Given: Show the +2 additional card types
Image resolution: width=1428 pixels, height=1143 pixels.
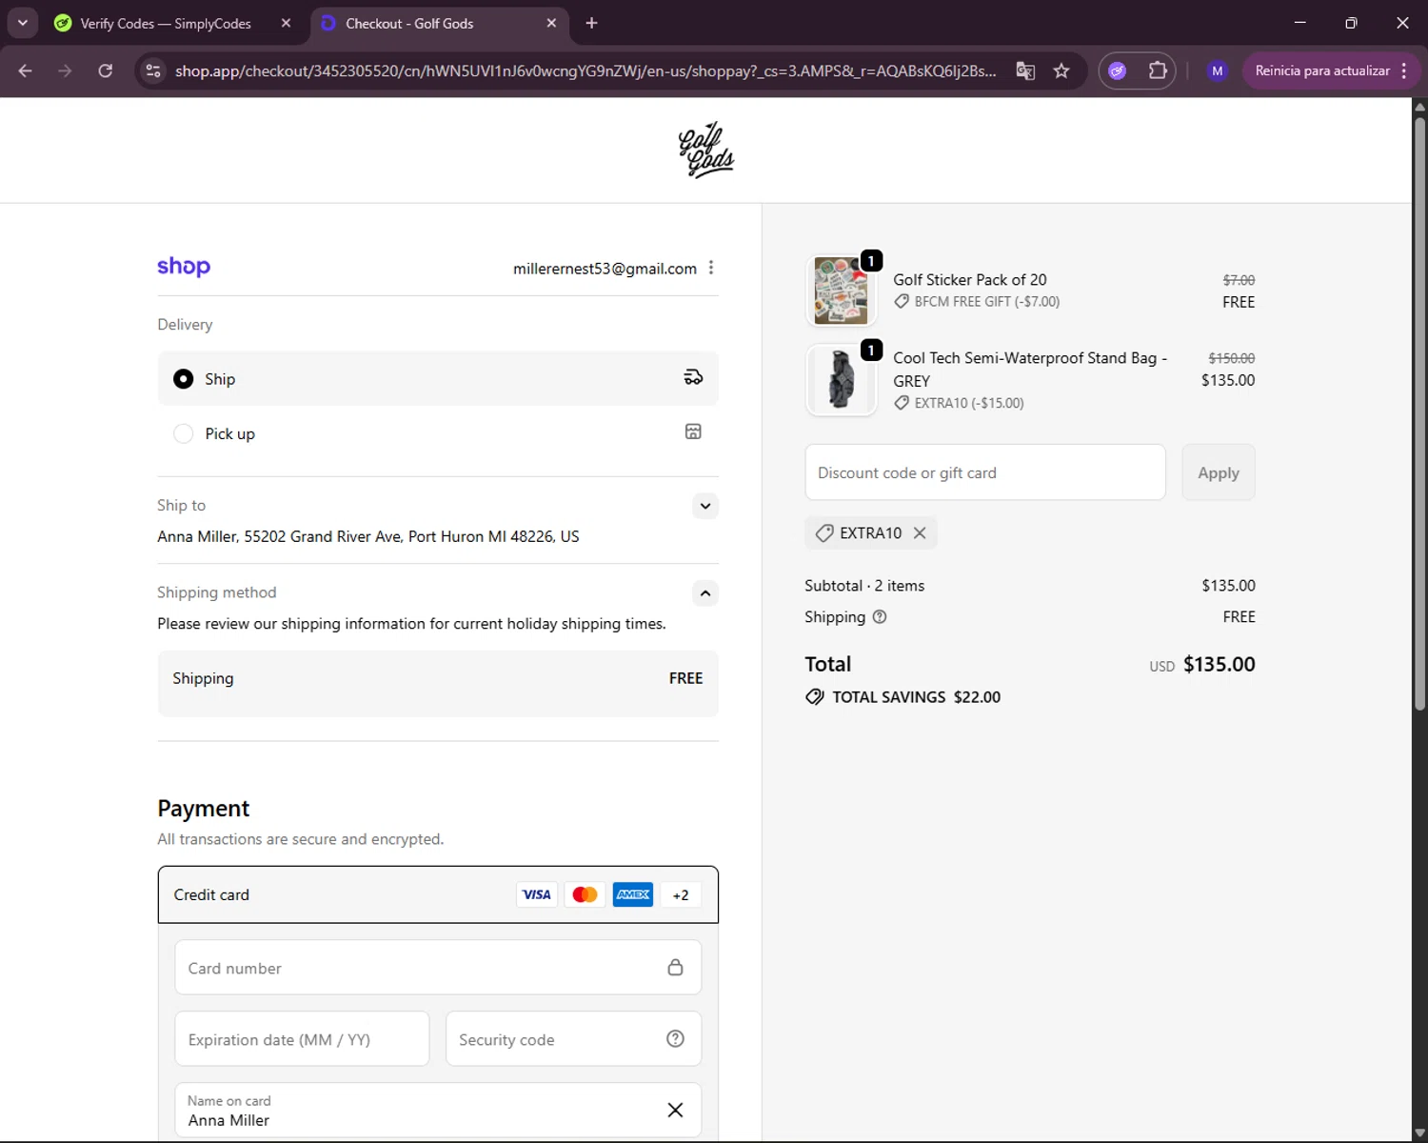Looking at the screenshot, I should point(681,895).
